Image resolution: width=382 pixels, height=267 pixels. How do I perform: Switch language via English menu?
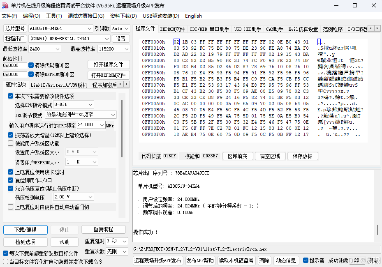(x=193, y=16)
